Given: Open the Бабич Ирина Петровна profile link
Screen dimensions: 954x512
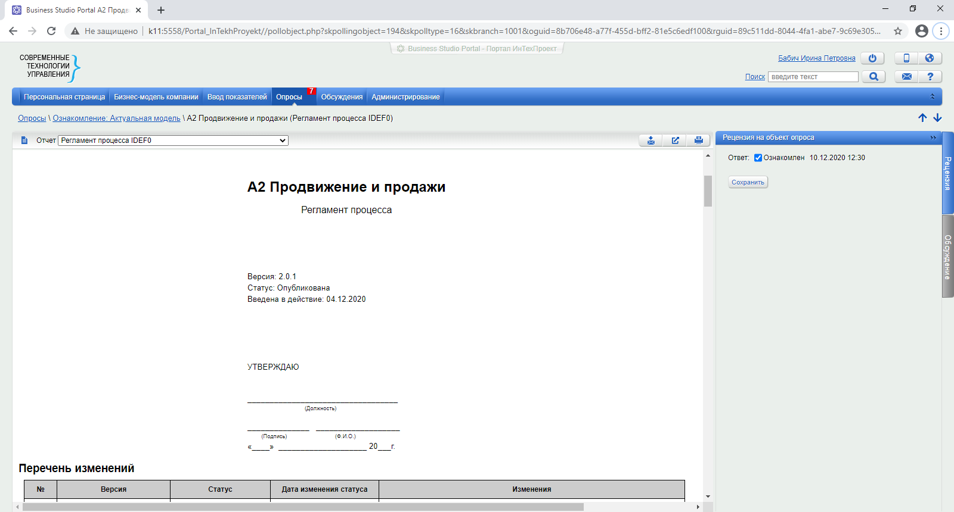Looking at the screenshot, I should point(816,58).
